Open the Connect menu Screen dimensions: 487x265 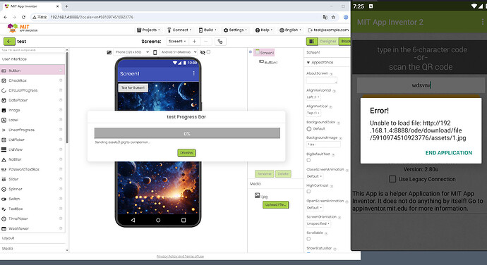(179, 30)
